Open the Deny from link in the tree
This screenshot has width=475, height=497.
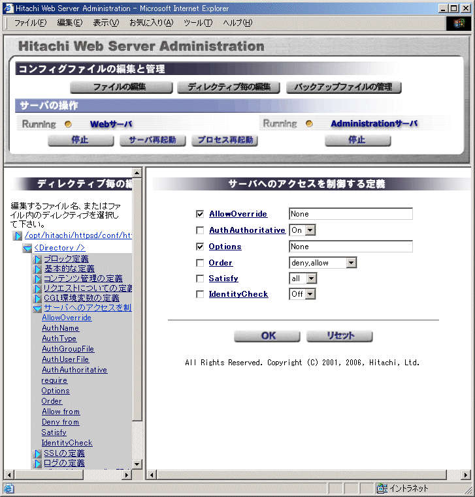coord(60,422)
